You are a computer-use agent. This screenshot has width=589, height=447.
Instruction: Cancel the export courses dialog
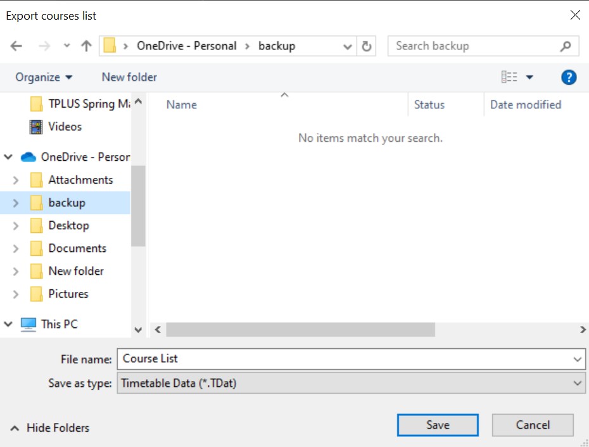click(533, 425)
